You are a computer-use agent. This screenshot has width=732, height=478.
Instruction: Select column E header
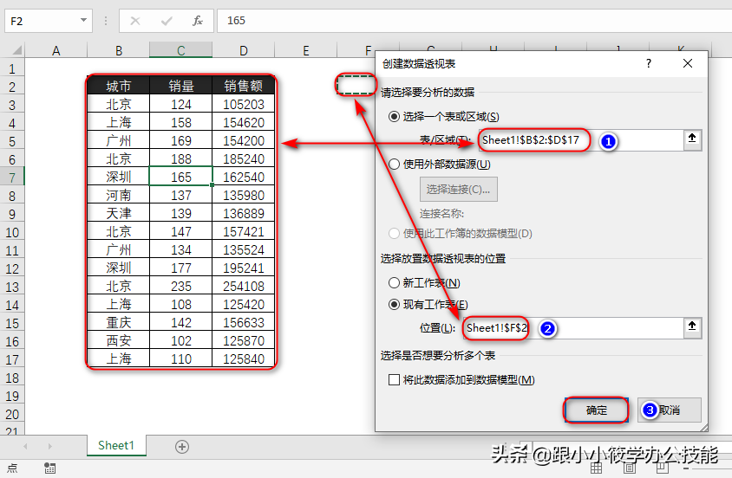pos(306,50)
